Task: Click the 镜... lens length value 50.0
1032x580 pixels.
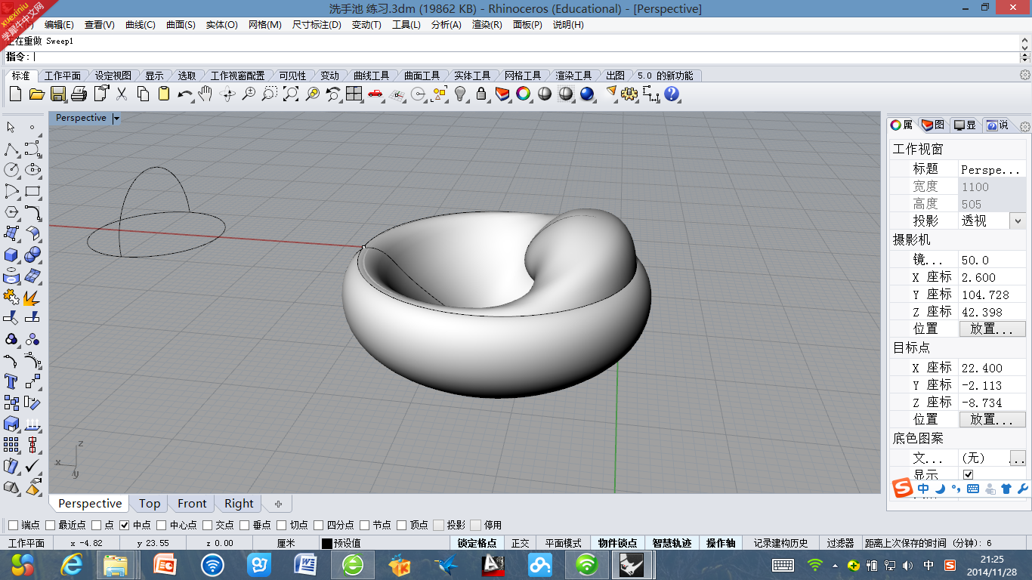Action: tap(992, 260)
